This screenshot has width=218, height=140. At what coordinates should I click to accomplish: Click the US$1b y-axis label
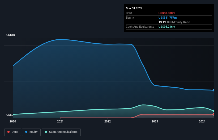[11, 35]
